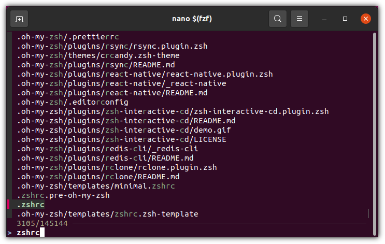
Task: Open a new terminal tab
Action: click(19, 19)
